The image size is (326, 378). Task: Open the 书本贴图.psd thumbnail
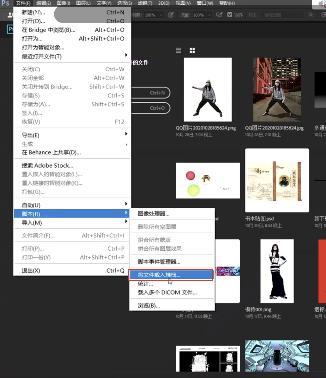(x=277, y=180)
